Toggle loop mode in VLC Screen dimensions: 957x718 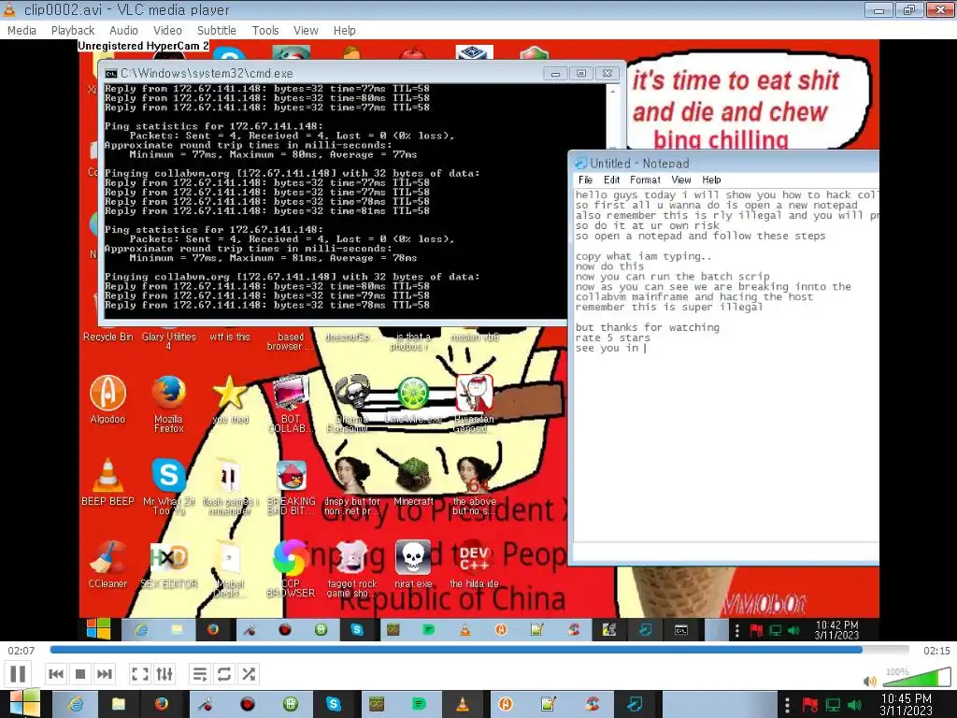coord(224,674)
